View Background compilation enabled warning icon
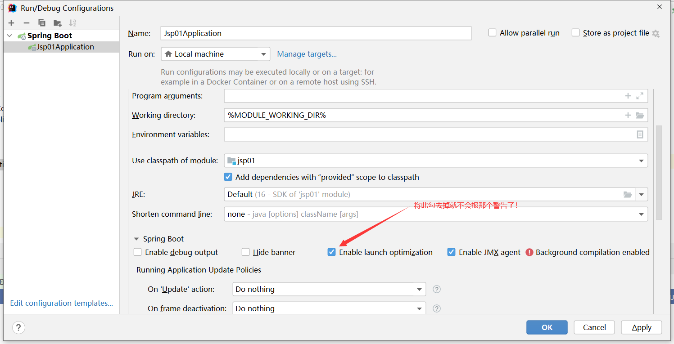 pos(529,252)
